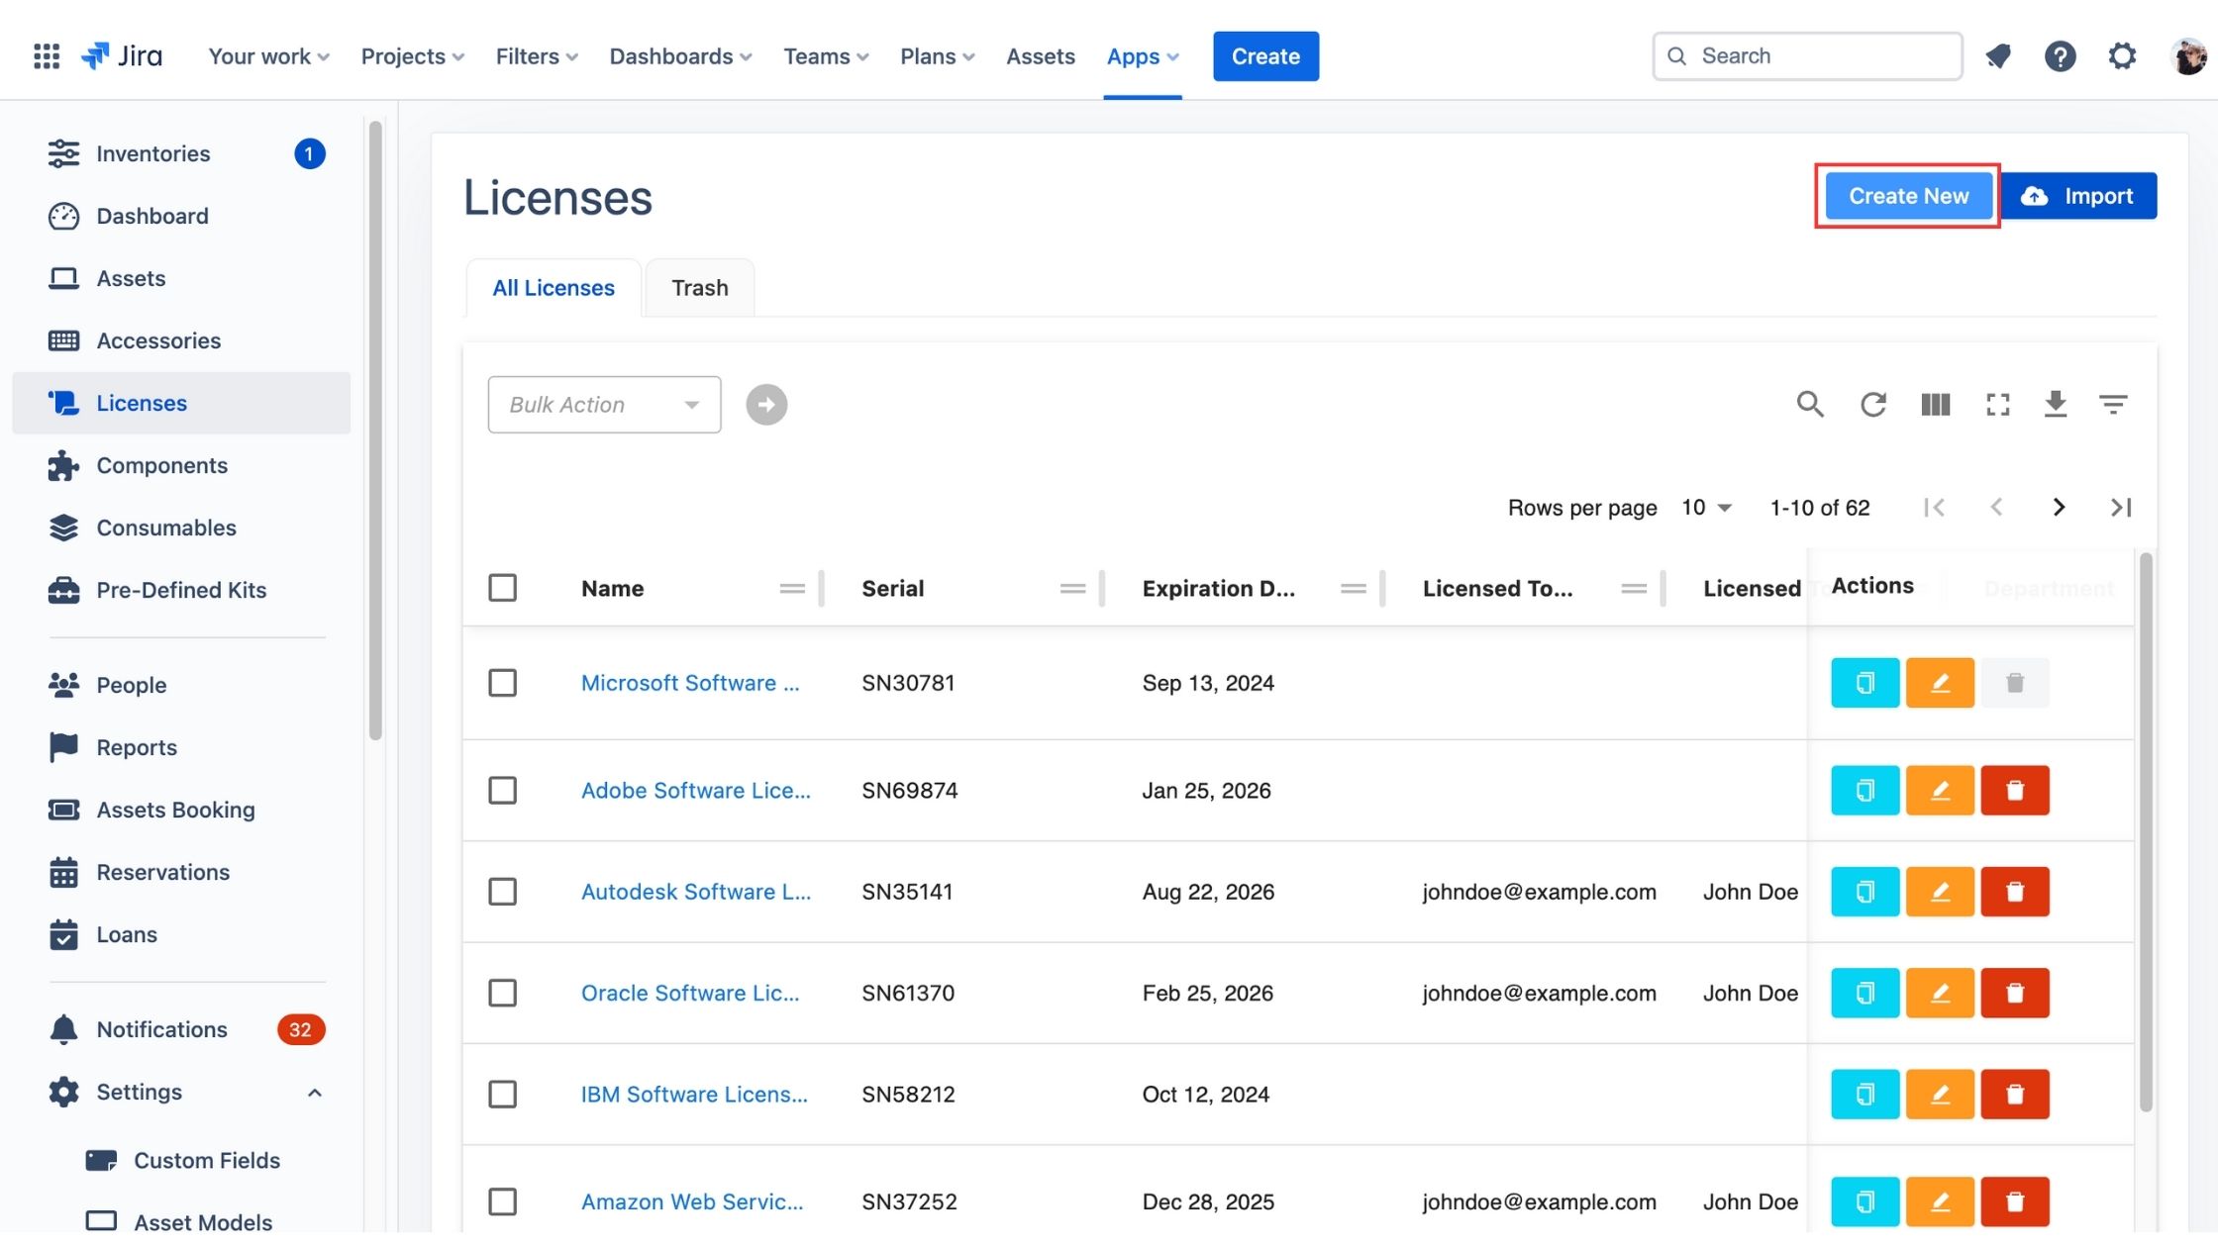Edit the Autodesk Software License row
The image size is (2218, 1247).
(x=1940, y=892)
